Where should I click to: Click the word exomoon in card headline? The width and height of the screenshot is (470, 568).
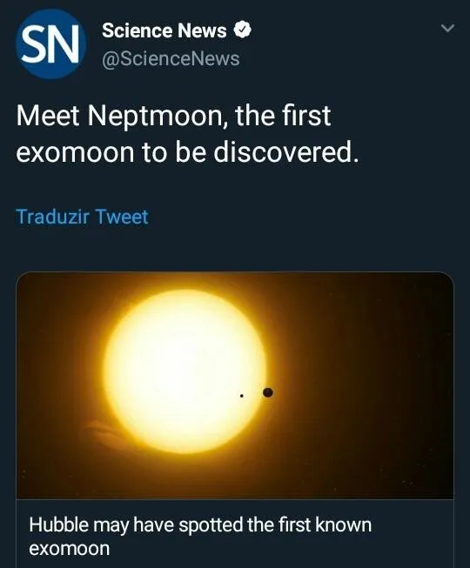70,549
